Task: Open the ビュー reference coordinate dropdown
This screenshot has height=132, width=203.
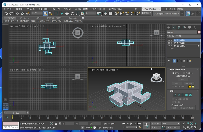Action: pyautogui.click(x=91, y=13)
